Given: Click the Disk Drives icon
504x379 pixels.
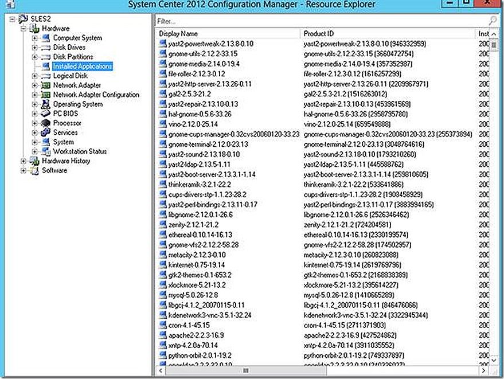Looking at the screenshot, I should 46,48.
